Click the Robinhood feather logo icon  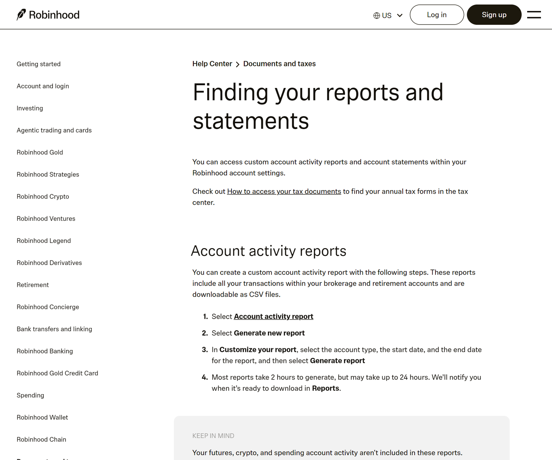click(21, 15)
